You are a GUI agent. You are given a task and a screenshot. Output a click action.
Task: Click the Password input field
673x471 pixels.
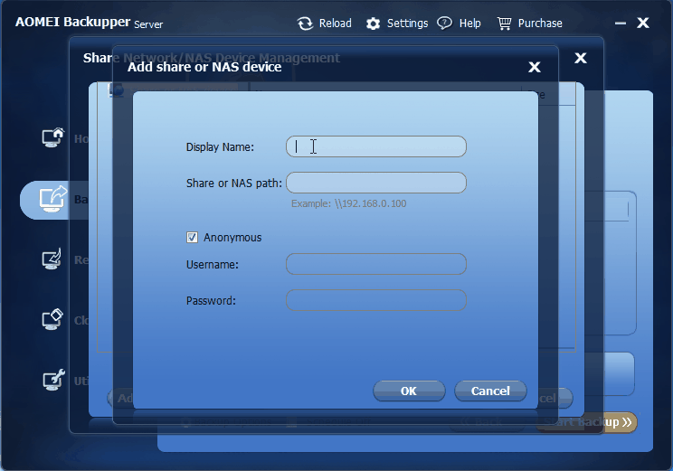pos(376,300)
